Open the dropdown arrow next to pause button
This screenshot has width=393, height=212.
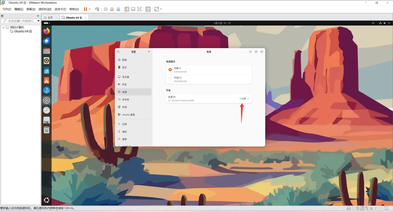click(x=90, y=9)
